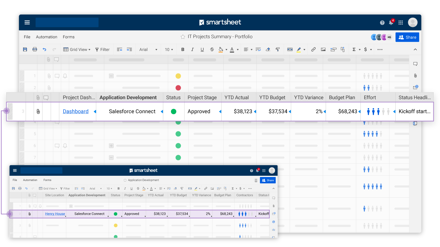Click Wrap text icon in main window toolbar
The height and width of the screenshot is (247, 440).
point(258,49)
